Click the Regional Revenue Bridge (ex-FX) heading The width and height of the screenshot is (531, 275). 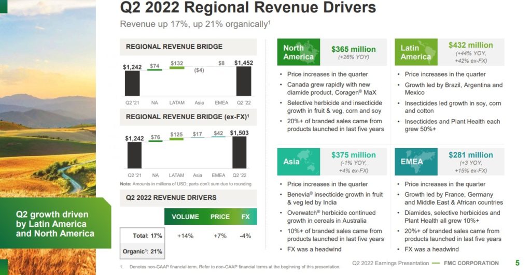click(x=187, y=117)
